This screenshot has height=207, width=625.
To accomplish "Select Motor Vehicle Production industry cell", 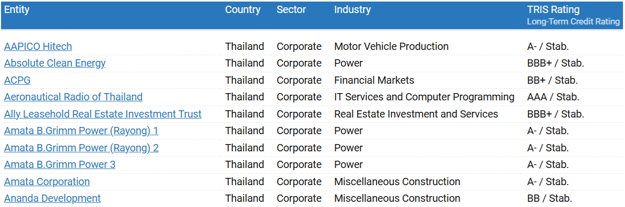I will 392,46.
